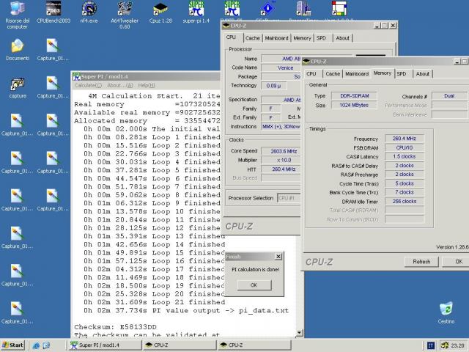Select Cpuz 1.28 desktop shortcut
The width and height of the screenshot is (469, 352).
(x=160, y=12)
